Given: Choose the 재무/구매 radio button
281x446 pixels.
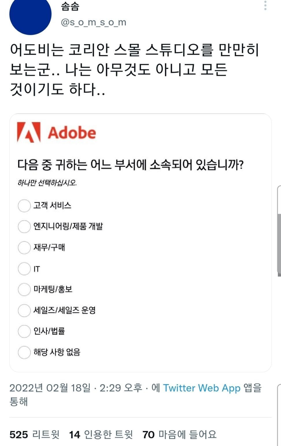Looking at the screenshot, I should 24,248.
